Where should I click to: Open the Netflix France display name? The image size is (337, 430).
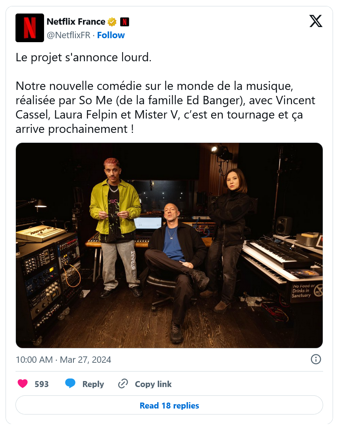76,21
